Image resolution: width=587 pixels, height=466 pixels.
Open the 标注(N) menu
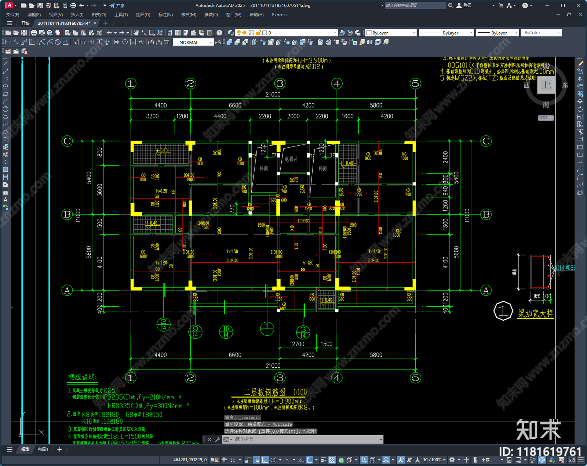[x=165, y=15]
